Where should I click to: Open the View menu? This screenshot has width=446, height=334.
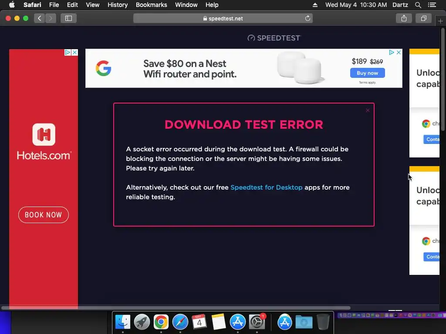coord(92,5)
